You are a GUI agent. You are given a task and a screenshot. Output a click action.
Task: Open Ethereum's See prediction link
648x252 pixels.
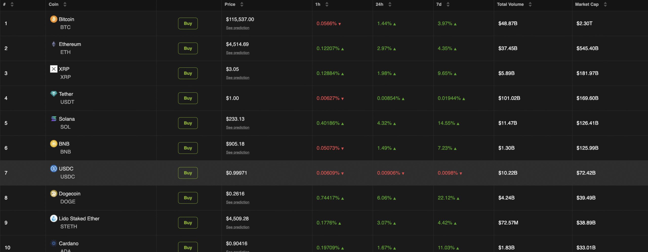237,53
